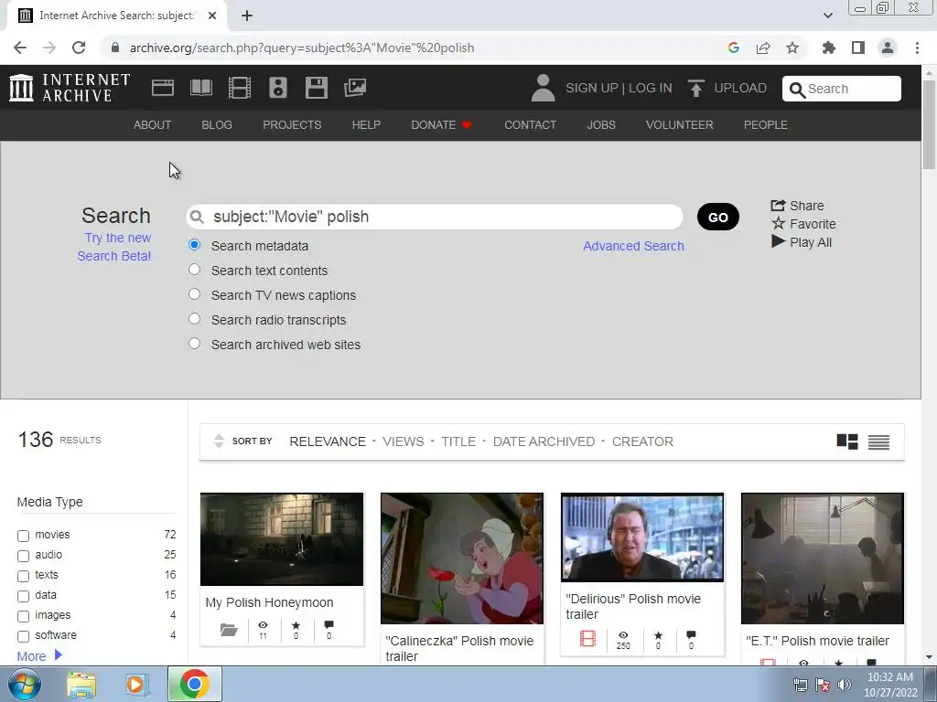Select Search archived web sites option
The height and width of the screenshot is (702, 937).
[194, 344]
